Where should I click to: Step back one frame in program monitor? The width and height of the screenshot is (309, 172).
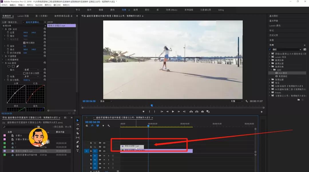pos(167,112)
